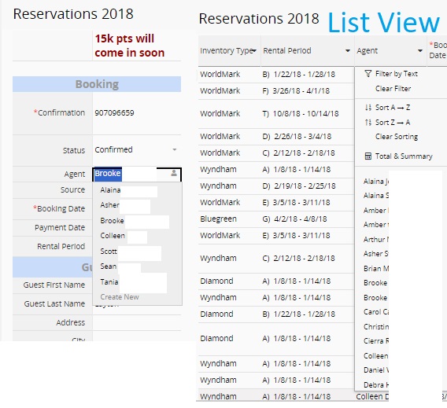Select Sort Z → A option

[x=393, y=123]
